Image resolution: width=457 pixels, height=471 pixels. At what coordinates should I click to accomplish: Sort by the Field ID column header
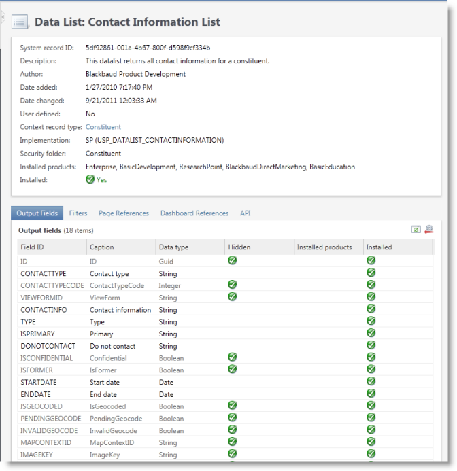33,247
